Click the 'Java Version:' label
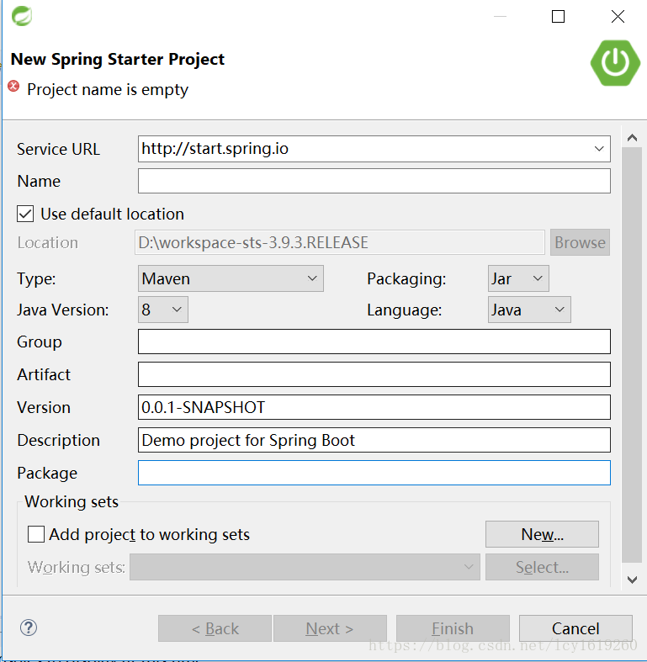 (x=63, y=310)
